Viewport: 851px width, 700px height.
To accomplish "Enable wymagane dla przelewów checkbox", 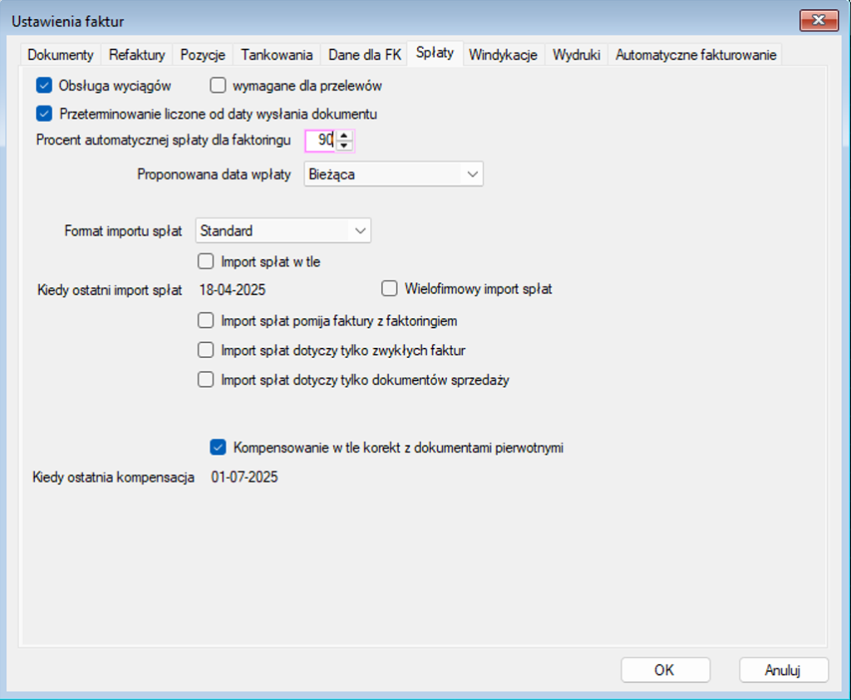I will 218,86.
